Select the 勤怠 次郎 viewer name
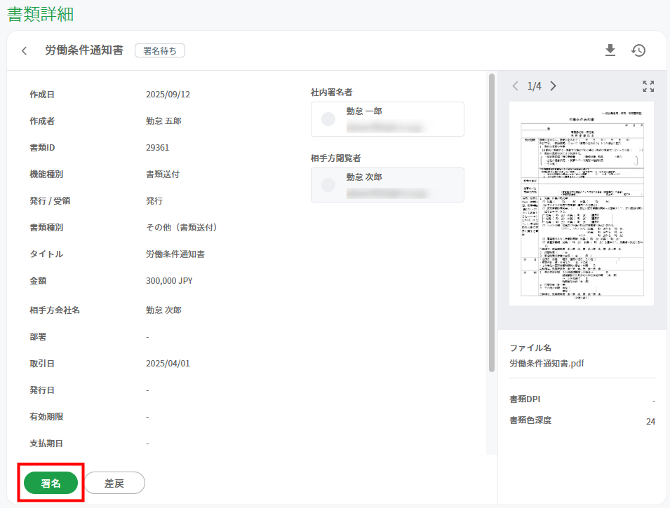The width and height of the screenshot is (670, 508). pos(364,177)
